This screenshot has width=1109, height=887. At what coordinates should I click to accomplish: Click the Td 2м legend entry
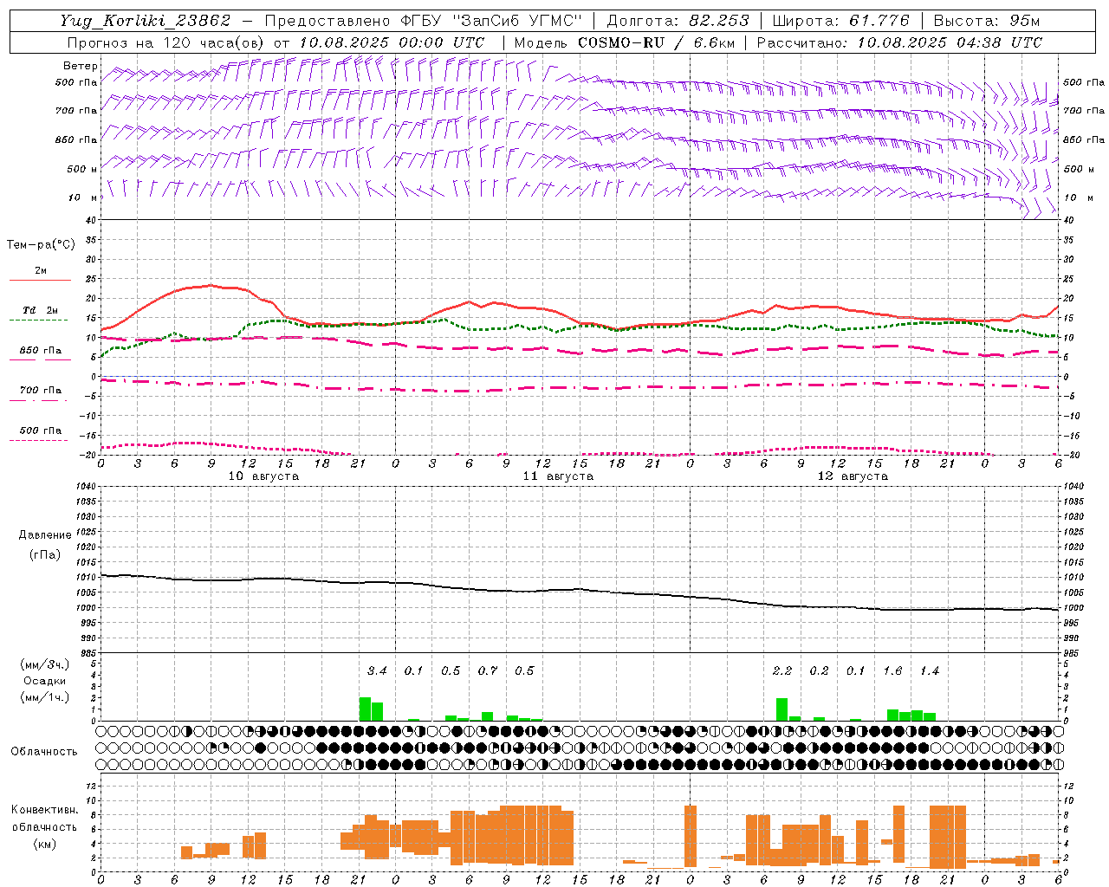[x=40, y=310]
